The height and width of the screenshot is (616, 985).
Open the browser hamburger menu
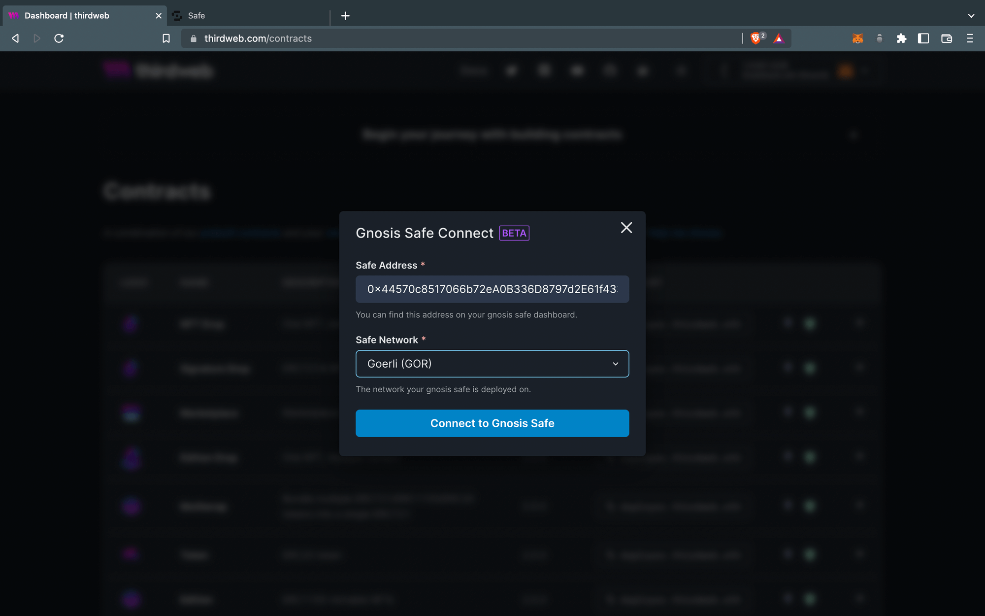pyautogui.click(x=969, y=38)
